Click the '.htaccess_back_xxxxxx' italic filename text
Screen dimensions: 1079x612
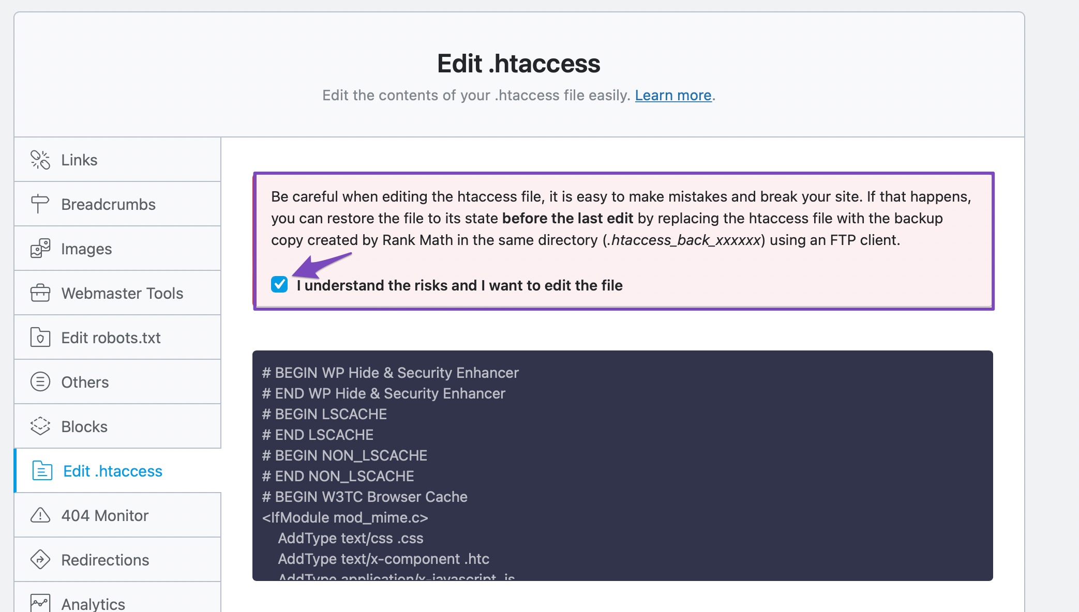(x=684, y=240)
